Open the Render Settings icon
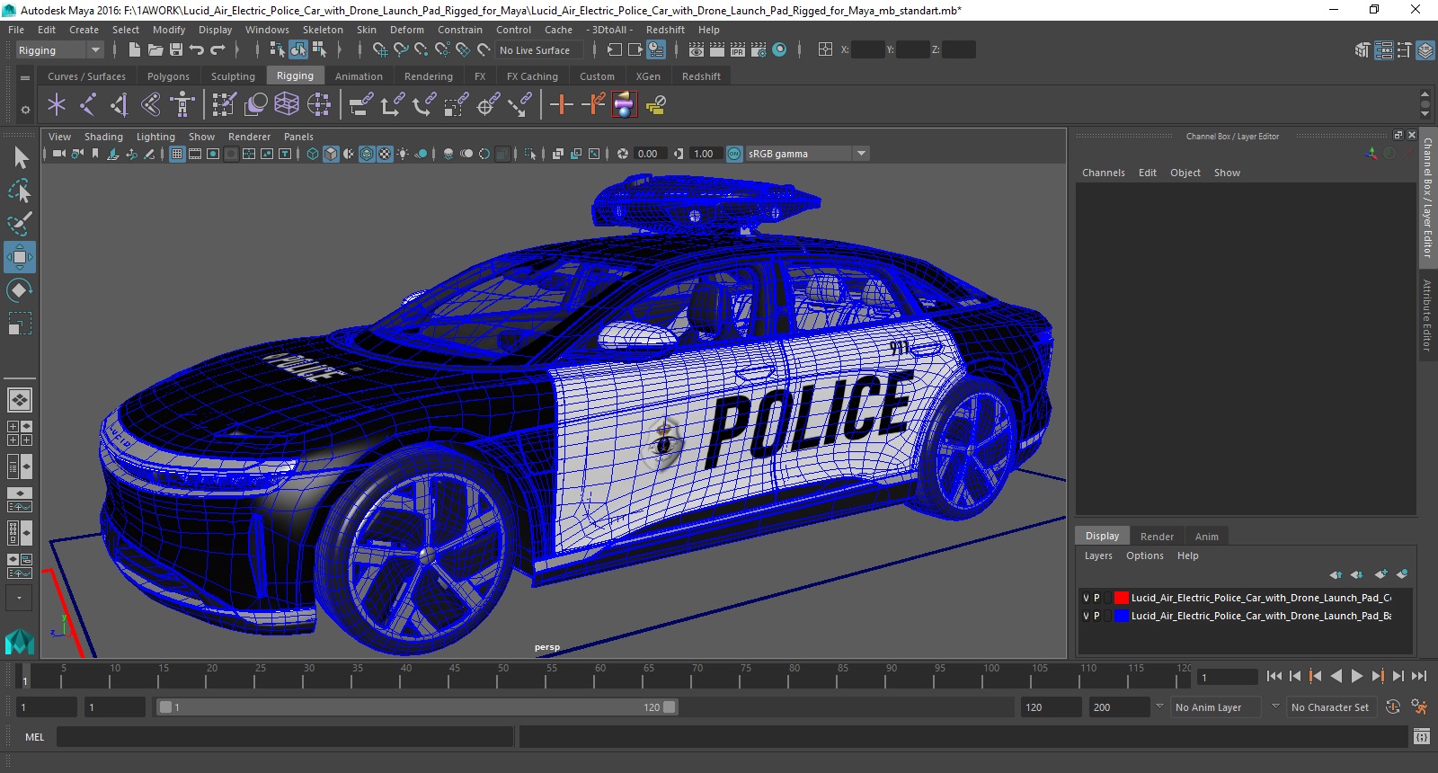 759,50
